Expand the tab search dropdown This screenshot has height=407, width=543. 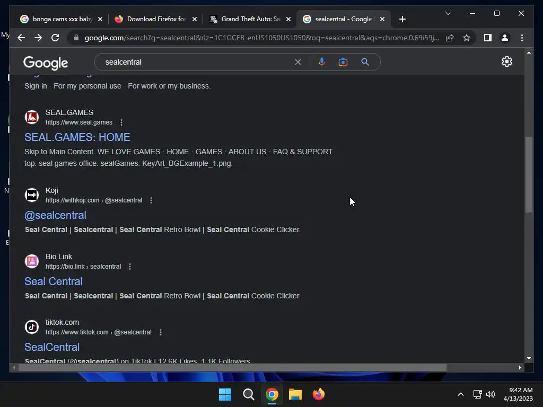pyautogui.click(x=448, y=13)
